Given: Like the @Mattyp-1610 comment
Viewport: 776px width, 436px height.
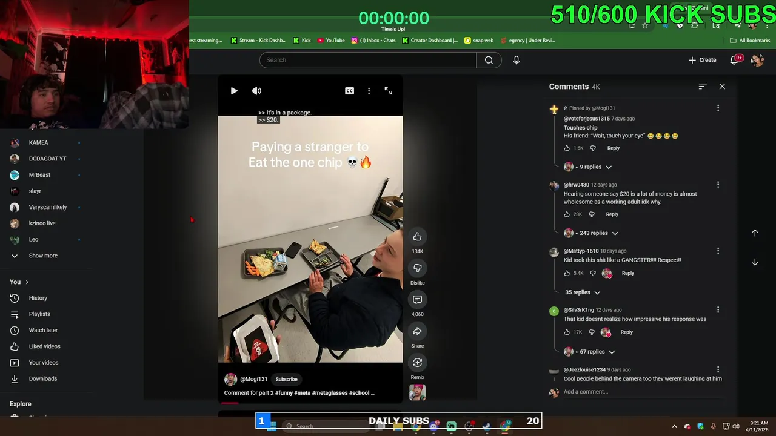Looking at the screenshot, I should tap(567, 274).
